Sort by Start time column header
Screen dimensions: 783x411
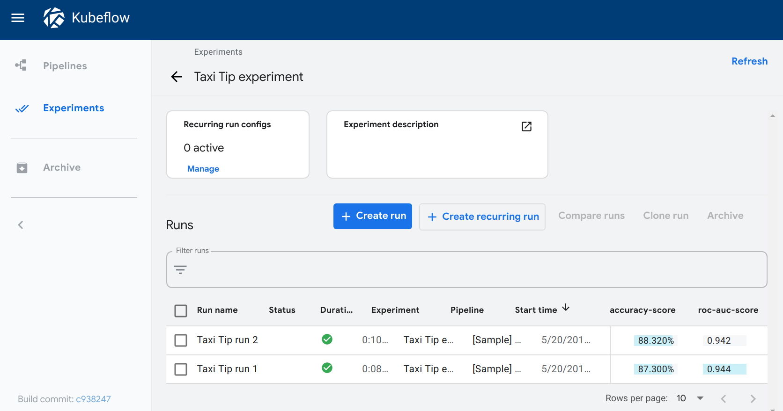(536, 310)
